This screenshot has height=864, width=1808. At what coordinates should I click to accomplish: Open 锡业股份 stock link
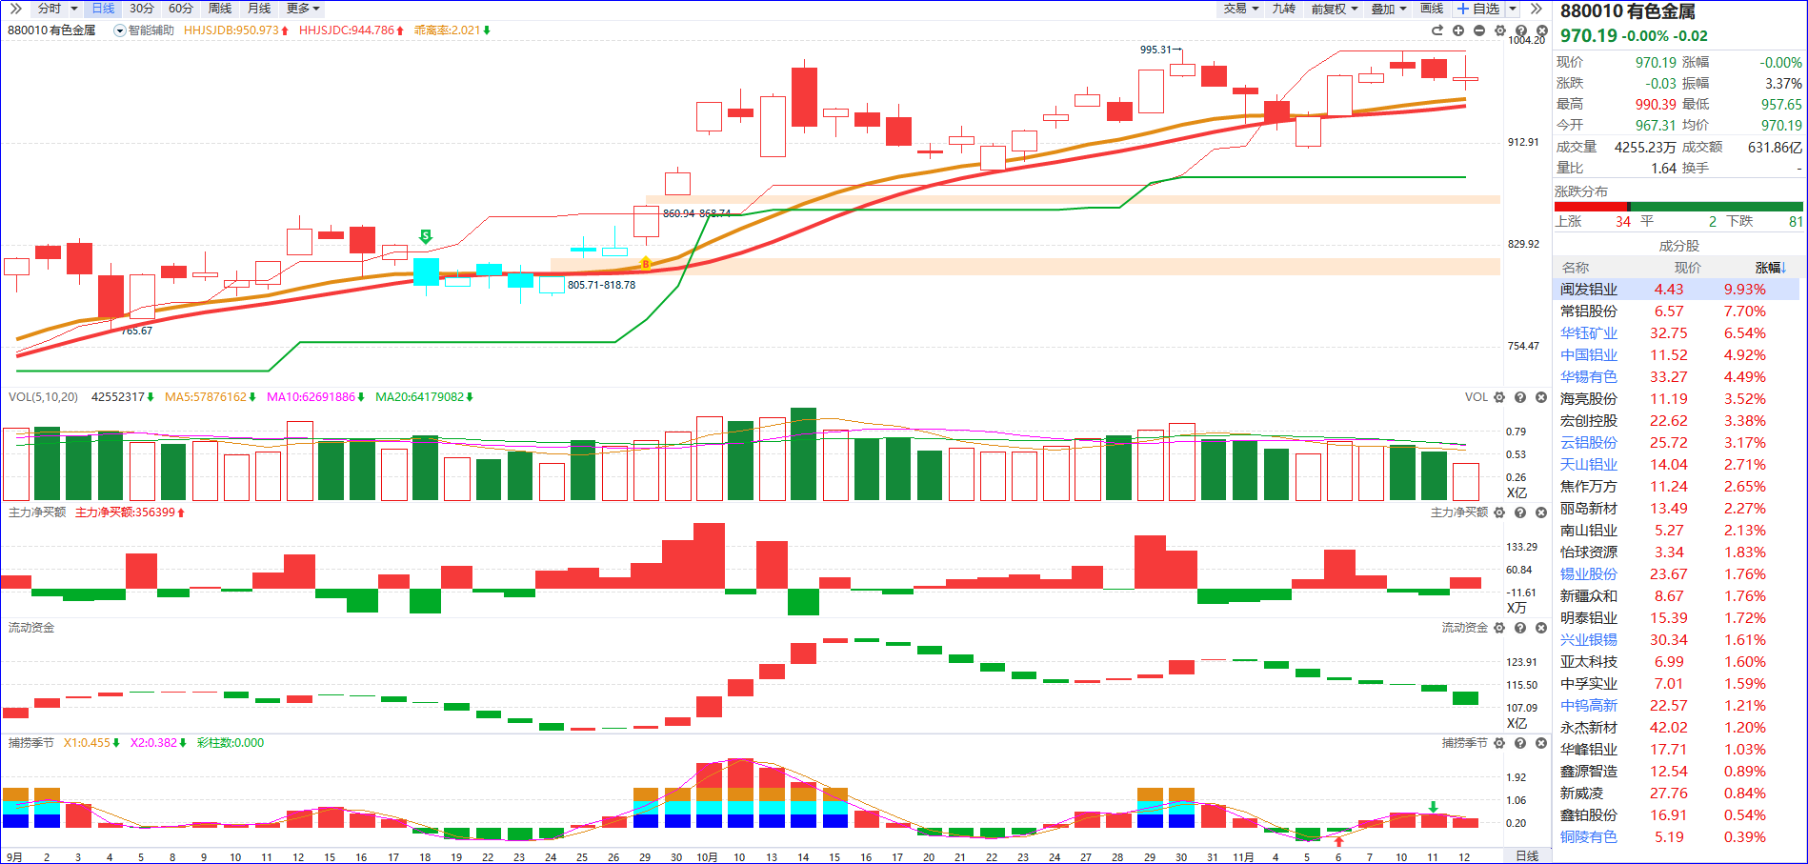pyautogui.click(x=1589, y=574)
